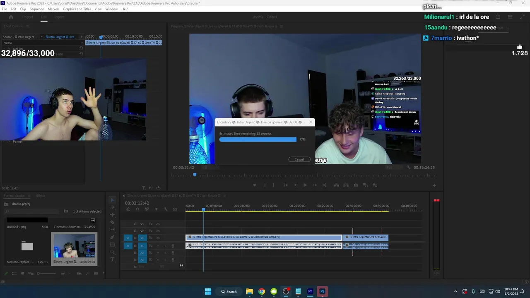Open the Full playback resolution dropdown
Image resolution: width=530 pixels, height=298 pixels.
[393, 168]
